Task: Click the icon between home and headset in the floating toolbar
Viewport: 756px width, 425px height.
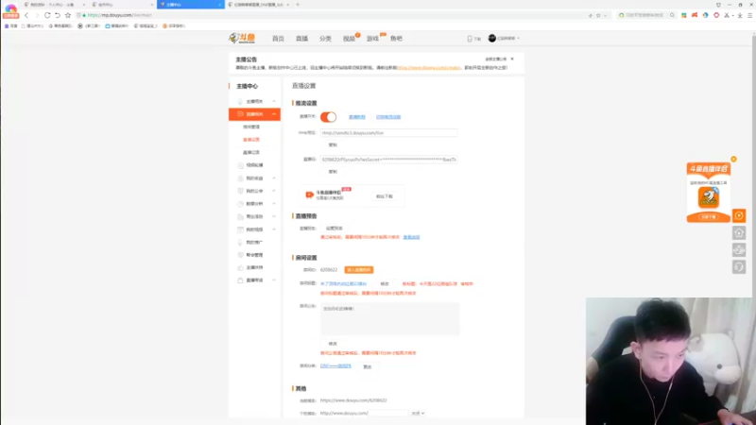Action: [739, 249]
